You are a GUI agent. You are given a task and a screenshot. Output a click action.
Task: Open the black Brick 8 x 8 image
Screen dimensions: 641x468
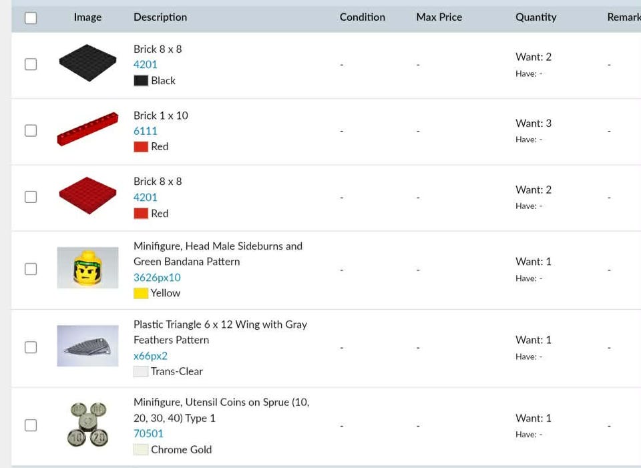87,63
